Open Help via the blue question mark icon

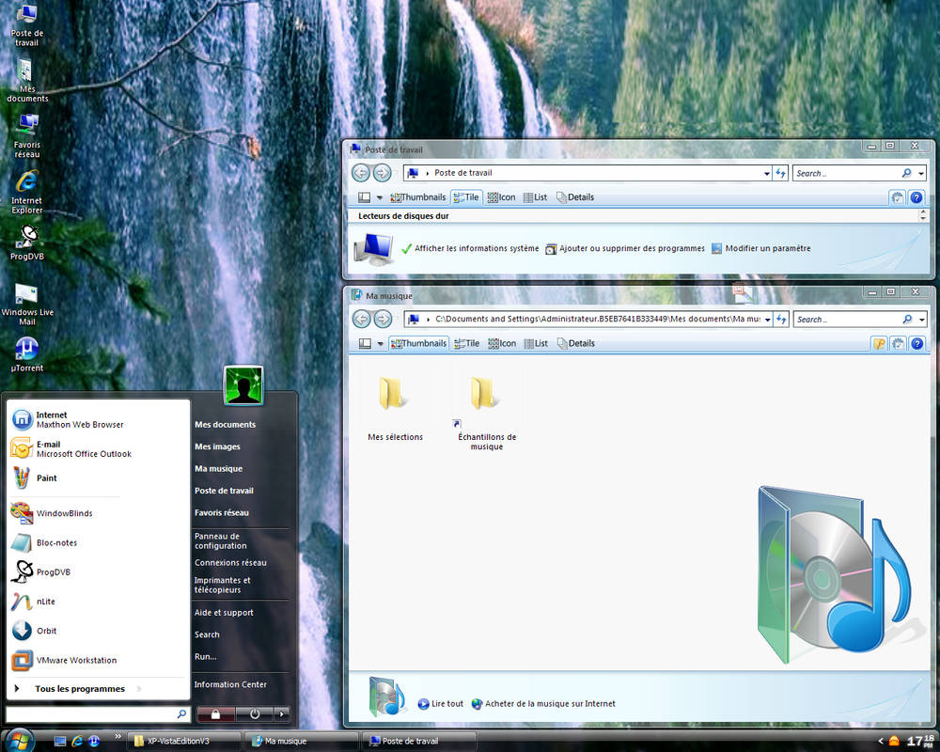(x=916, y=343)
